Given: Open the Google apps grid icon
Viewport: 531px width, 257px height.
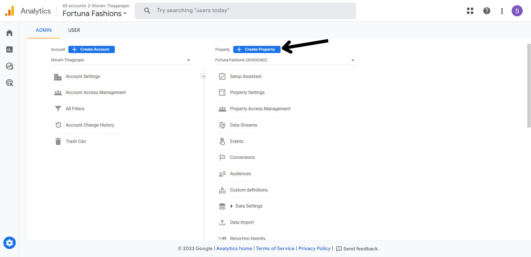Looking at the screenshot, I should pyautogui.click(x=470, y=11).
